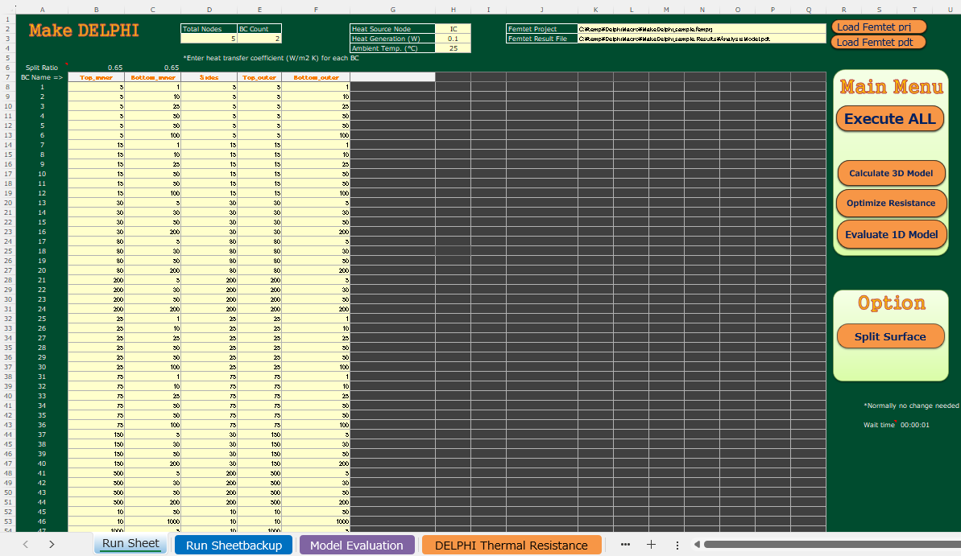
Task: Open the Model Evaluation sheet tab
Action: pos(356,546)
